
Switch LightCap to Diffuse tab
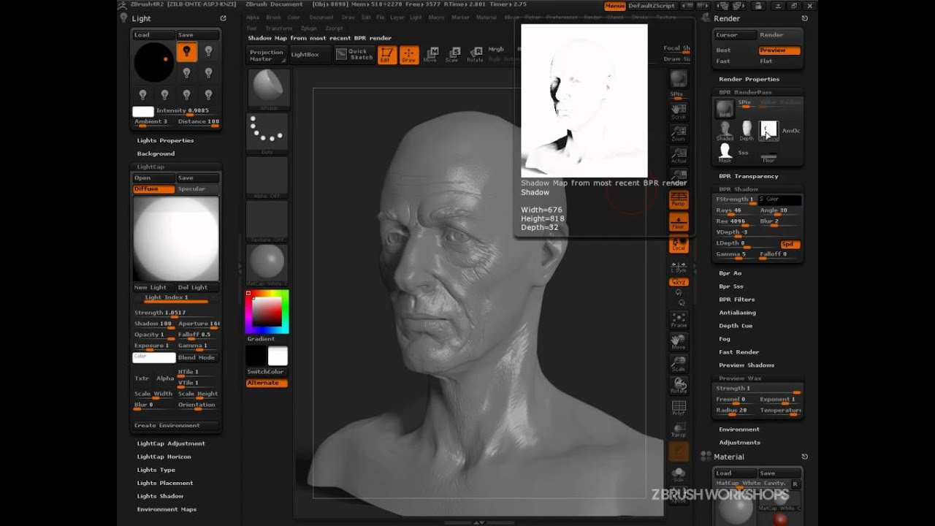pyautogui.click(x=153, y=188)
